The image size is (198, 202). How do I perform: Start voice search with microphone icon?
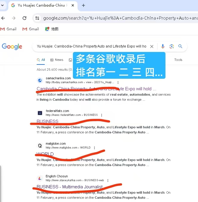tap(163, 46)
